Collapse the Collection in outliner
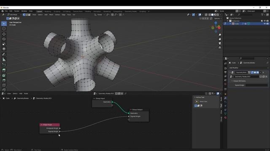 (x=228, y=21)
